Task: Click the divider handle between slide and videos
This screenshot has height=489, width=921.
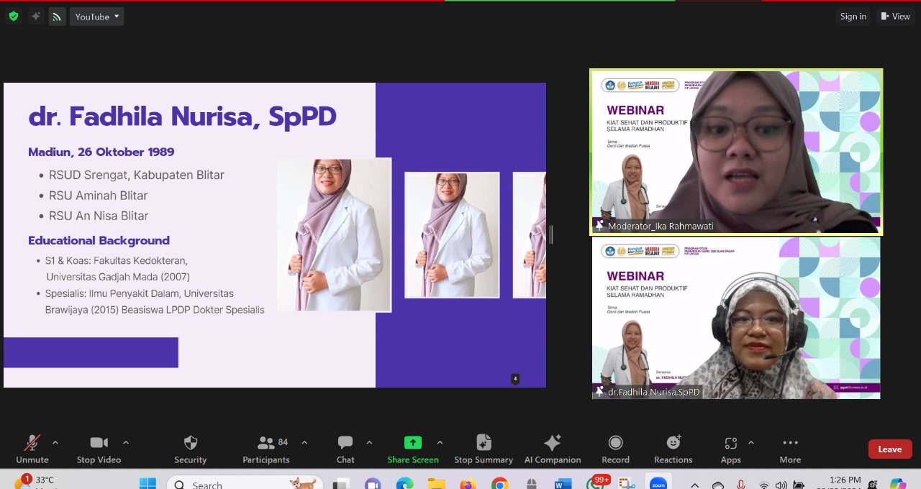Action: (551, 234)
